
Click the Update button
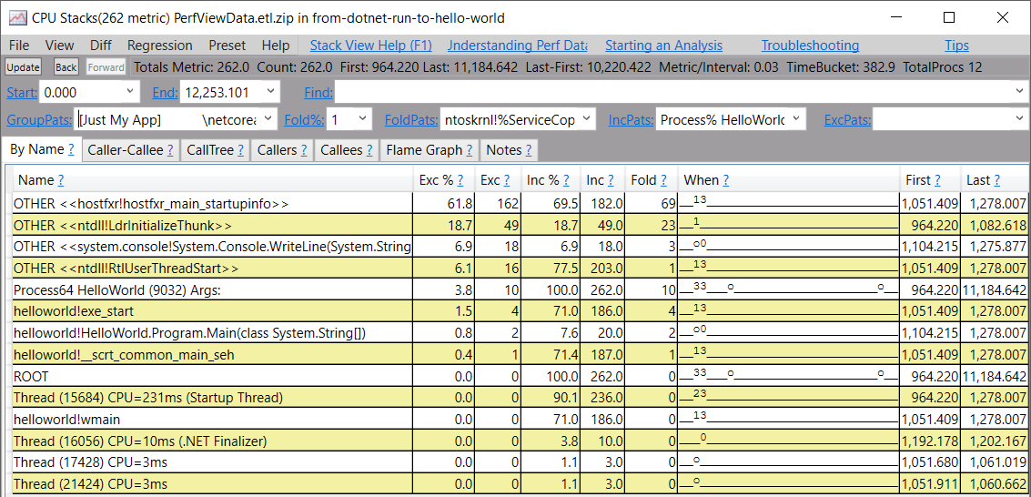(23, 67)
